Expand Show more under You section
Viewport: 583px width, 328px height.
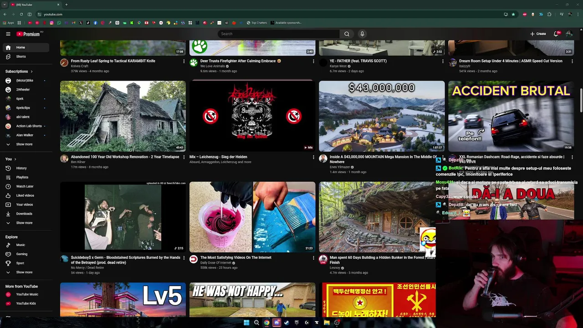[26, 223]
